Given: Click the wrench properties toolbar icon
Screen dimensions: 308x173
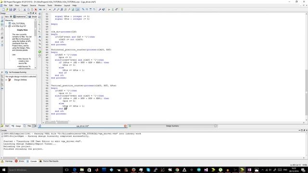Looking at the screenshot, I should pyautogui.click(x=100, y=10).
